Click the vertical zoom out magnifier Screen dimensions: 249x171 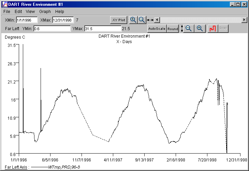point(188,29)
